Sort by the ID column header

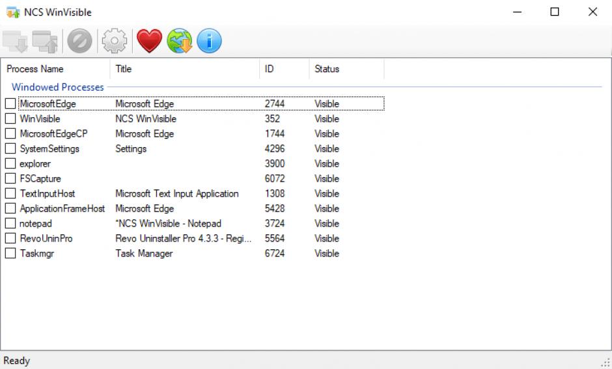coord(284,69)
